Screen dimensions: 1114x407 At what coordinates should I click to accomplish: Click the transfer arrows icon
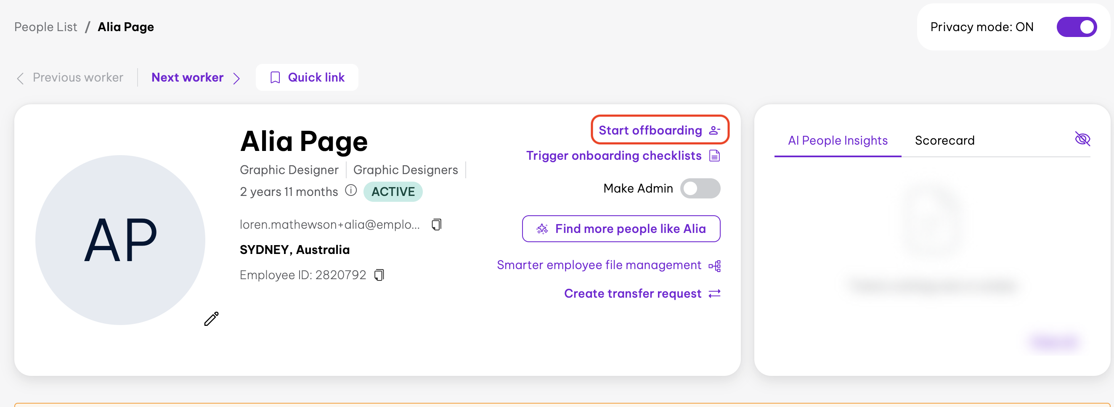(714, 293)
